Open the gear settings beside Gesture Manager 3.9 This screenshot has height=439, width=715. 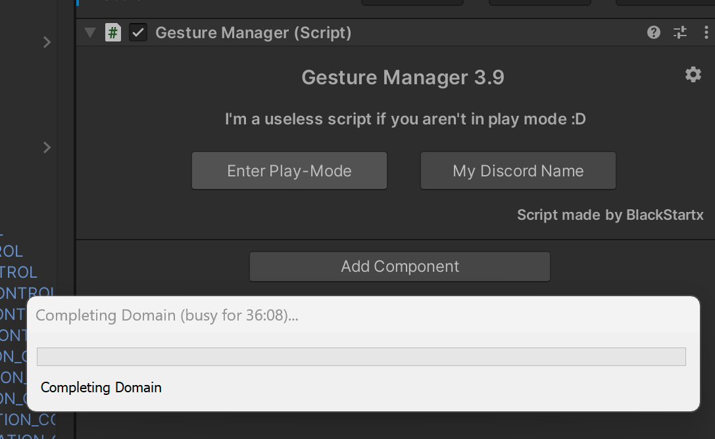693,74
